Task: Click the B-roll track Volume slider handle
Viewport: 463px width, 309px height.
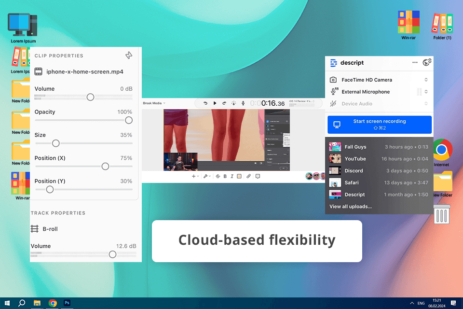Action: (x=112, y=254)
